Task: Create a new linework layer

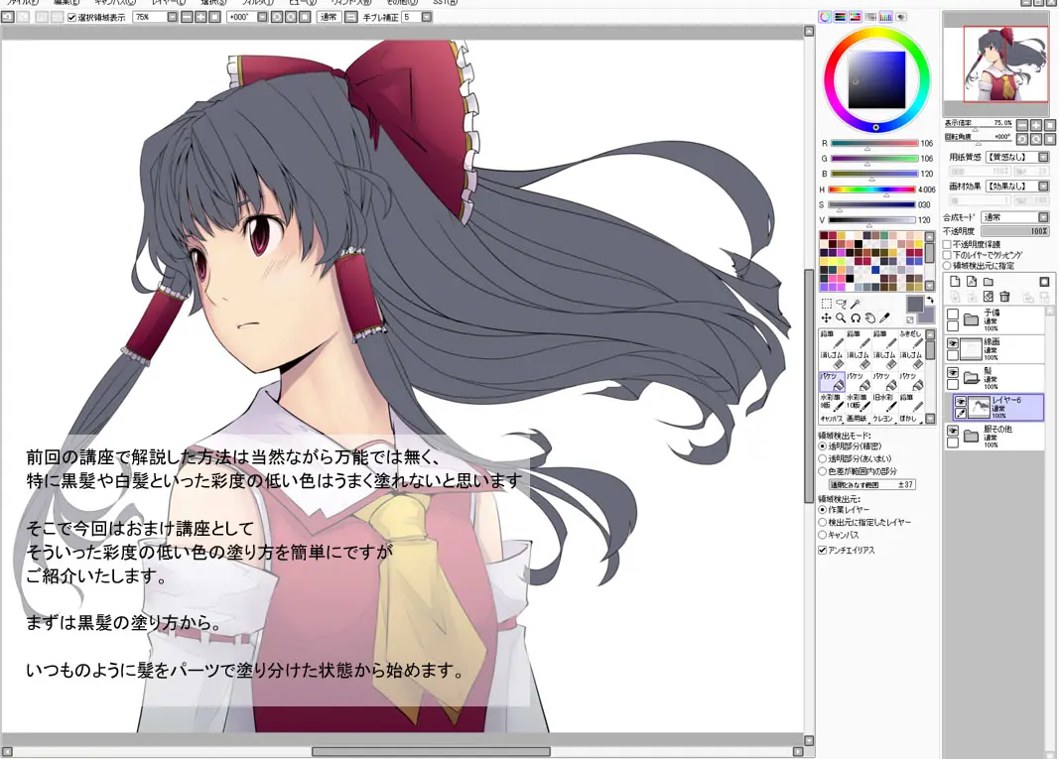Action: (972, 281)
